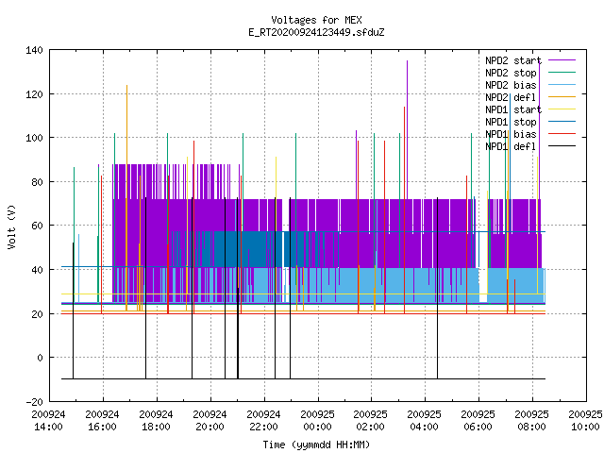Click the 'NPD2 start' legend label

coord(513,60)
